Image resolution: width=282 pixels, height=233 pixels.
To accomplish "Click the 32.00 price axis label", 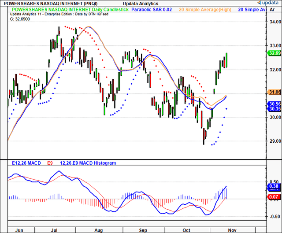I will [x=275, y=70].
